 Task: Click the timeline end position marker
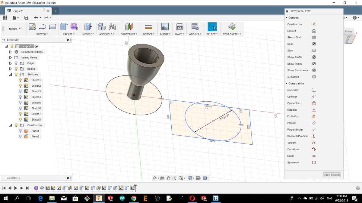(135, 188)
